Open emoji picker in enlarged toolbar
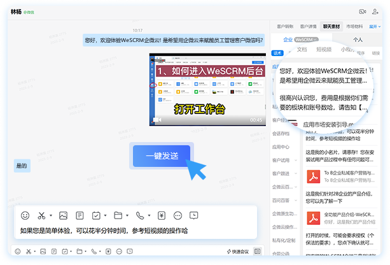390x265 pixels. (25, 215)
